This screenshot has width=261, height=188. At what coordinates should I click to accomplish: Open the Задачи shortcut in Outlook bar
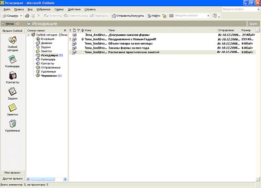tap(13, 92)
